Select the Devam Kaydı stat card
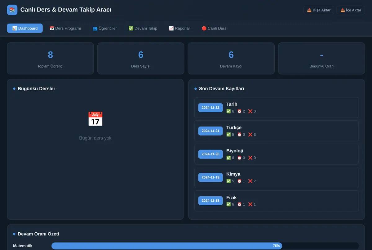This screenshot has height=250, width=372. coord(231,58)
